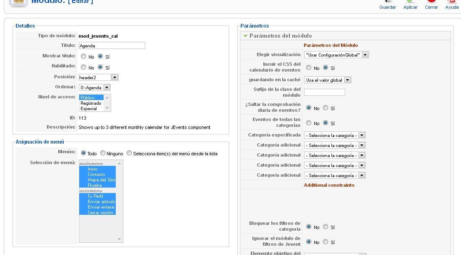
Task: Select Mapa del Sitio in menu list
Action: pos(97,180)
